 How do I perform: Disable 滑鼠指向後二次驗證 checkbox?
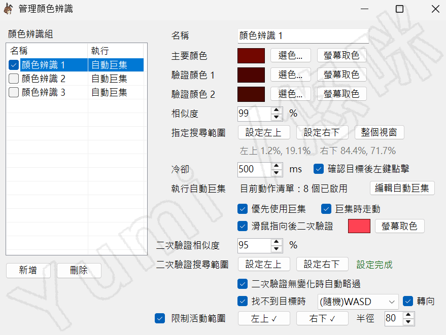243,226
